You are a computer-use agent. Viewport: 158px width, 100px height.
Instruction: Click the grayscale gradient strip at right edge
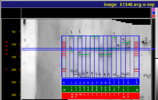[x=157, y=79]
